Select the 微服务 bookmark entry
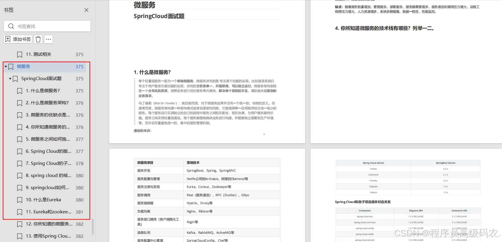Viewport: 502px width, 242px height. pyautogui.click(x=45, y=66)
